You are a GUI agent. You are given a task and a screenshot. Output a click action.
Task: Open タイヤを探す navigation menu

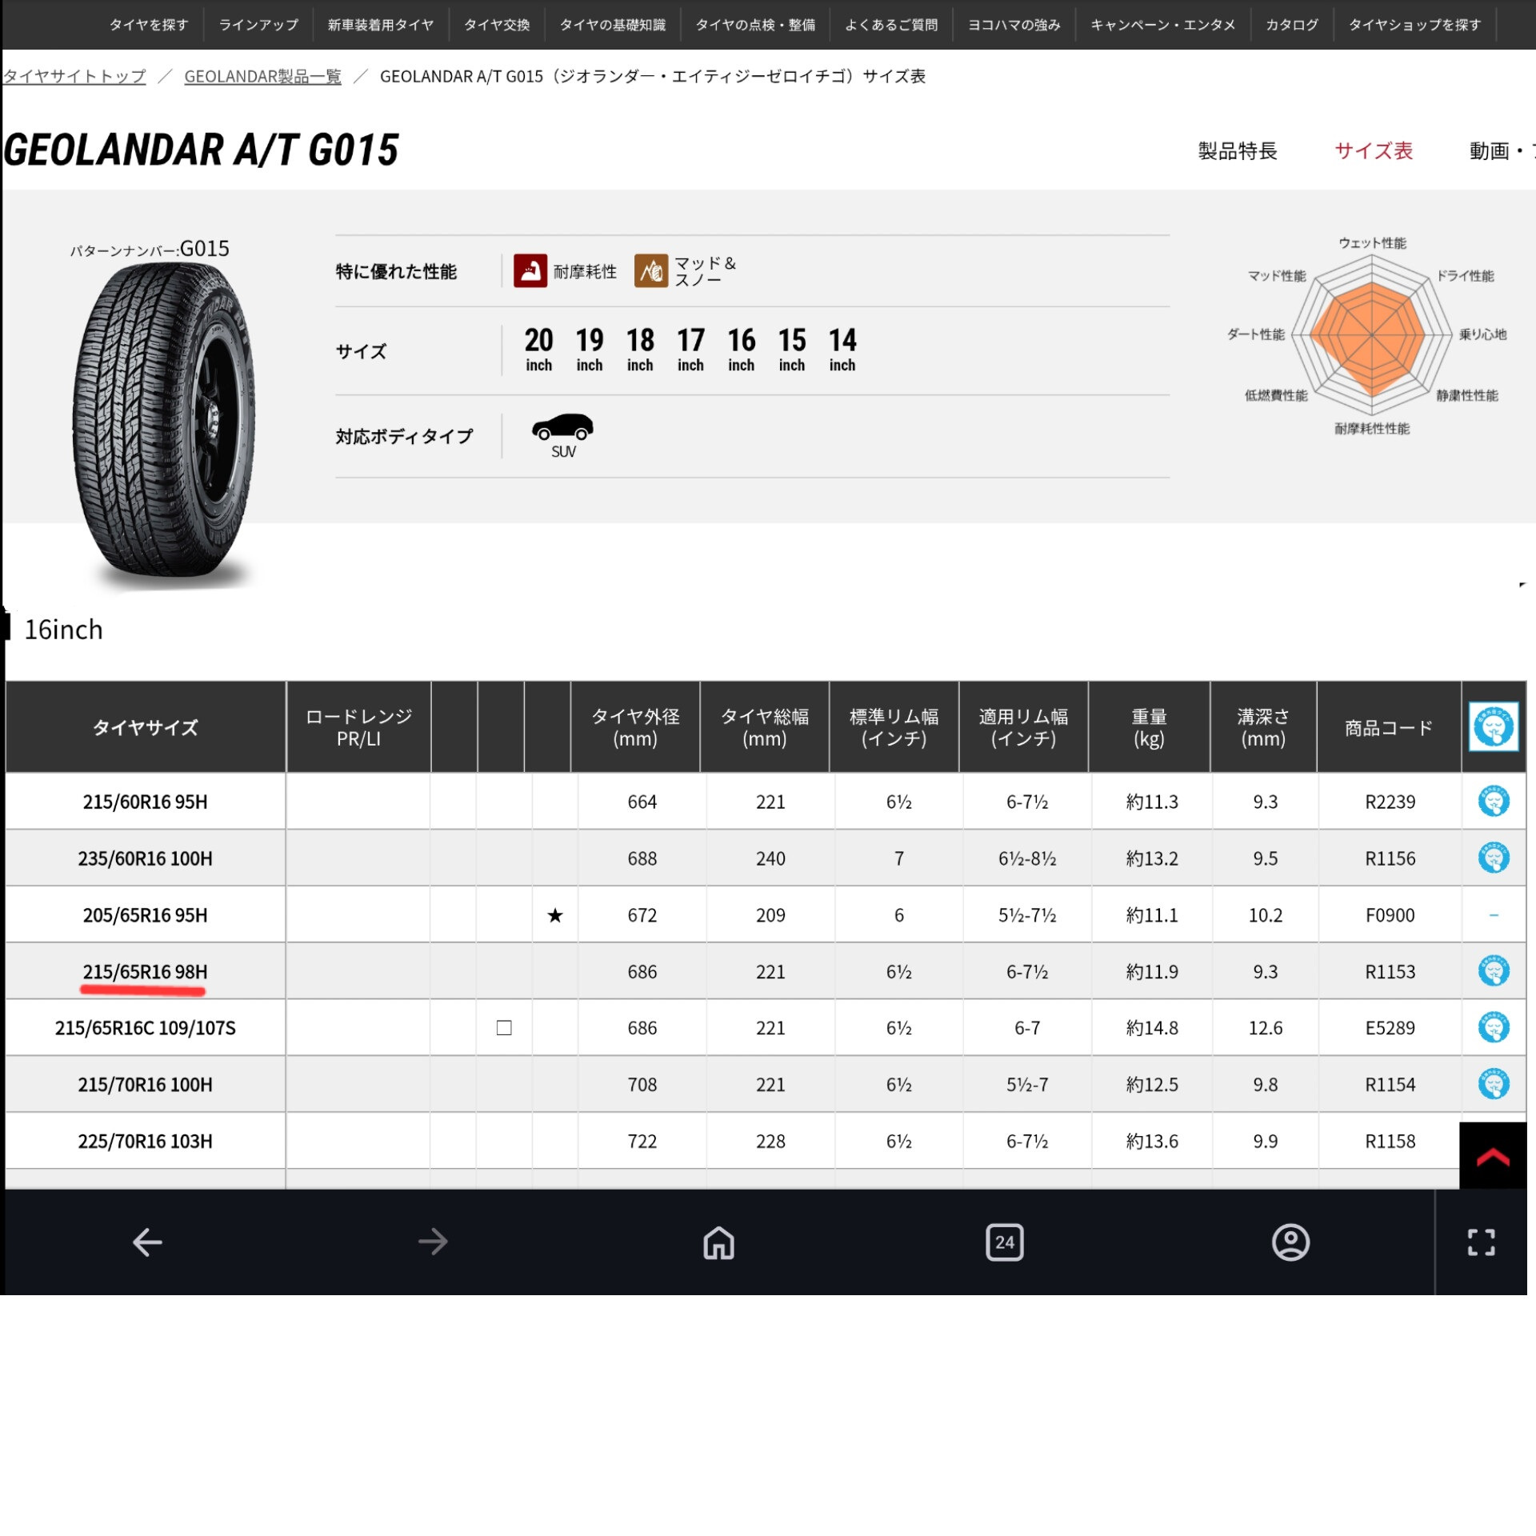(x=149, y=25)
